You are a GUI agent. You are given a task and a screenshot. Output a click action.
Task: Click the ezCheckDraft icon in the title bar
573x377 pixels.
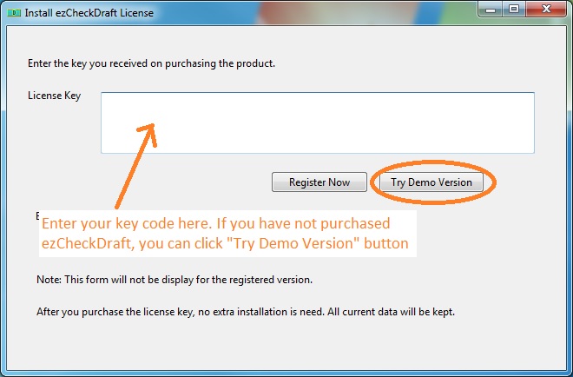click(x=13, y=11)
